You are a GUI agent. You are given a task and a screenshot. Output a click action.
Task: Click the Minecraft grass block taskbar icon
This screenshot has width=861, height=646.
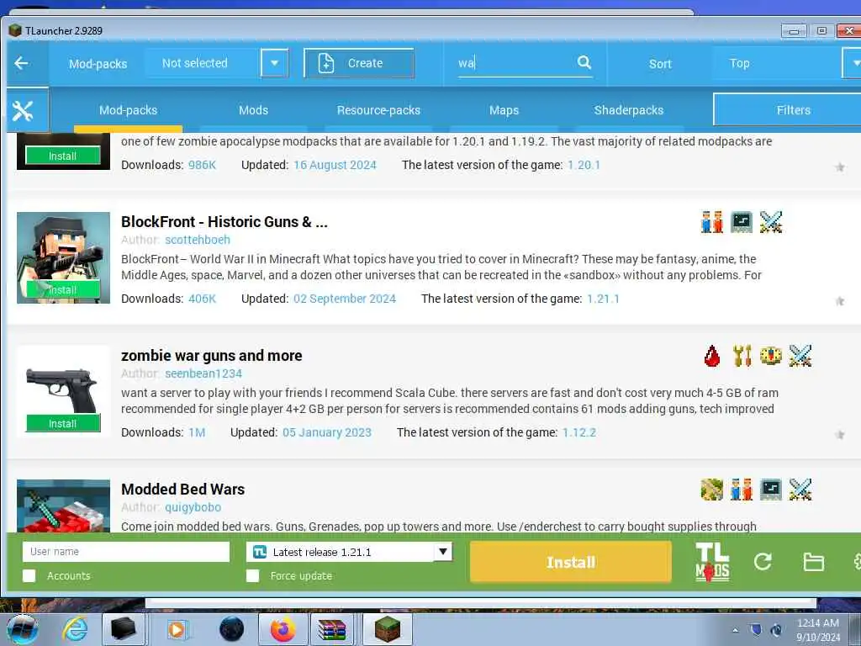(388, 629)
